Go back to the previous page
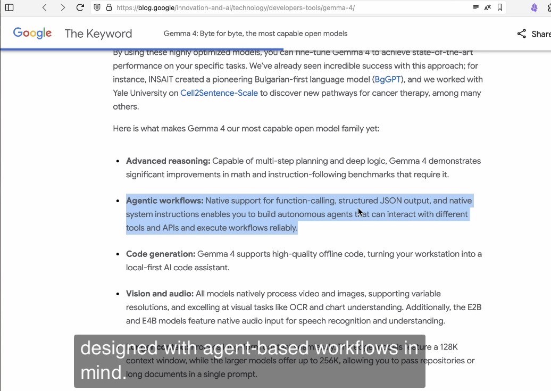 45,7
